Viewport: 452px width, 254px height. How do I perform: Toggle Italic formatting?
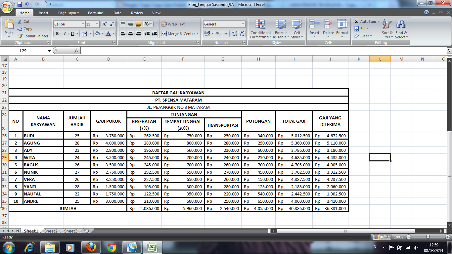(65, 34)
